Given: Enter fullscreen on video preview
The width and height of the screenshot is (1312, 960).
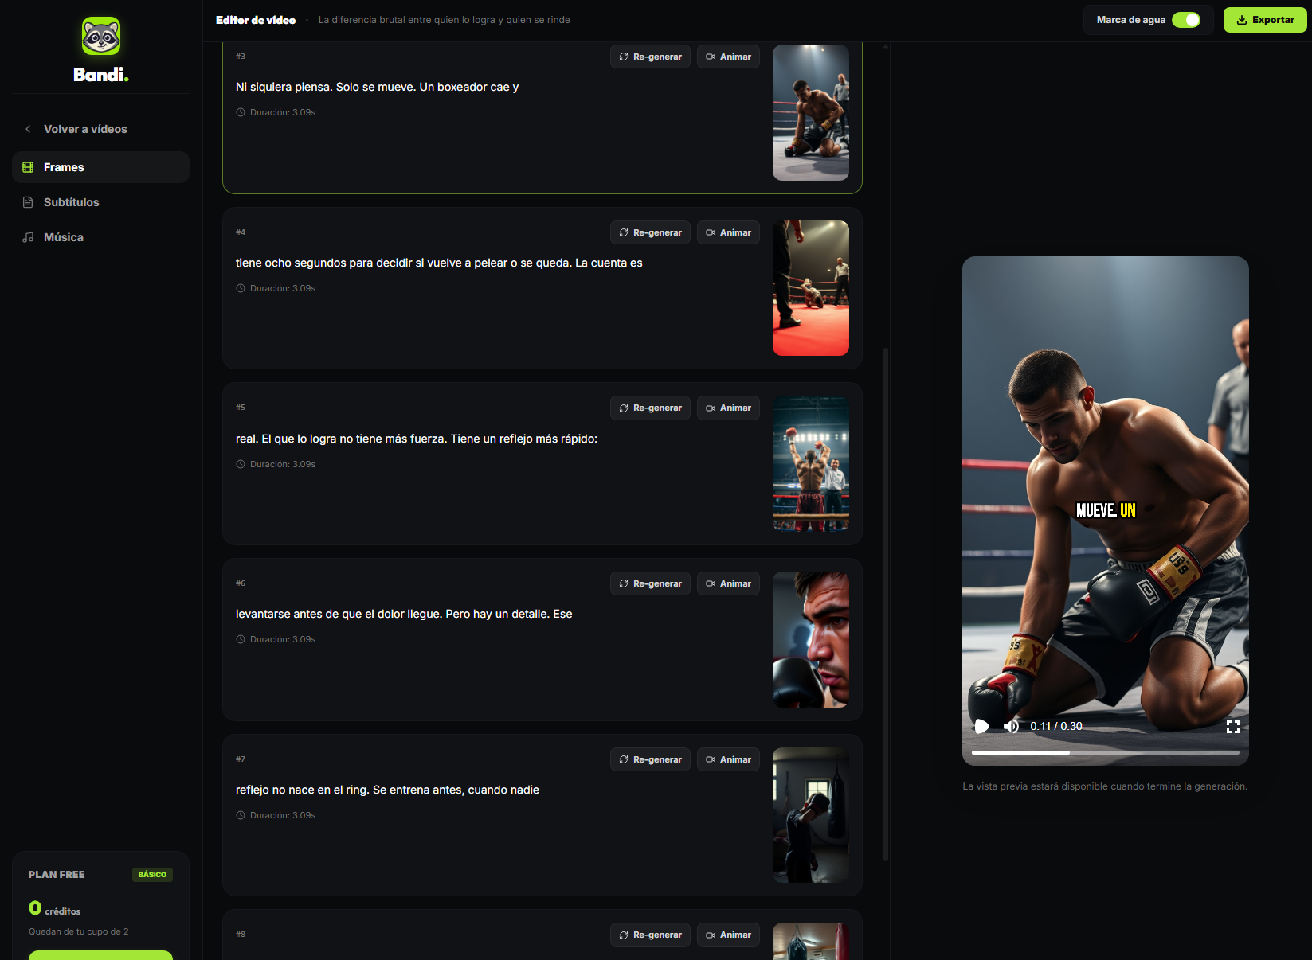Looking at the screenshot, I should (1233, 726).
